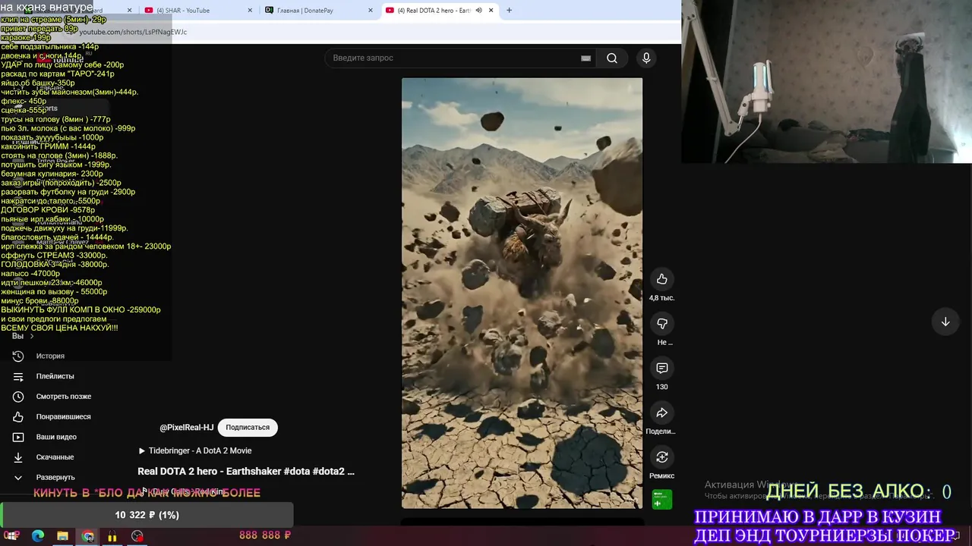
Task: Open Ваши видео in sidebar
Action: click(56, 437)
